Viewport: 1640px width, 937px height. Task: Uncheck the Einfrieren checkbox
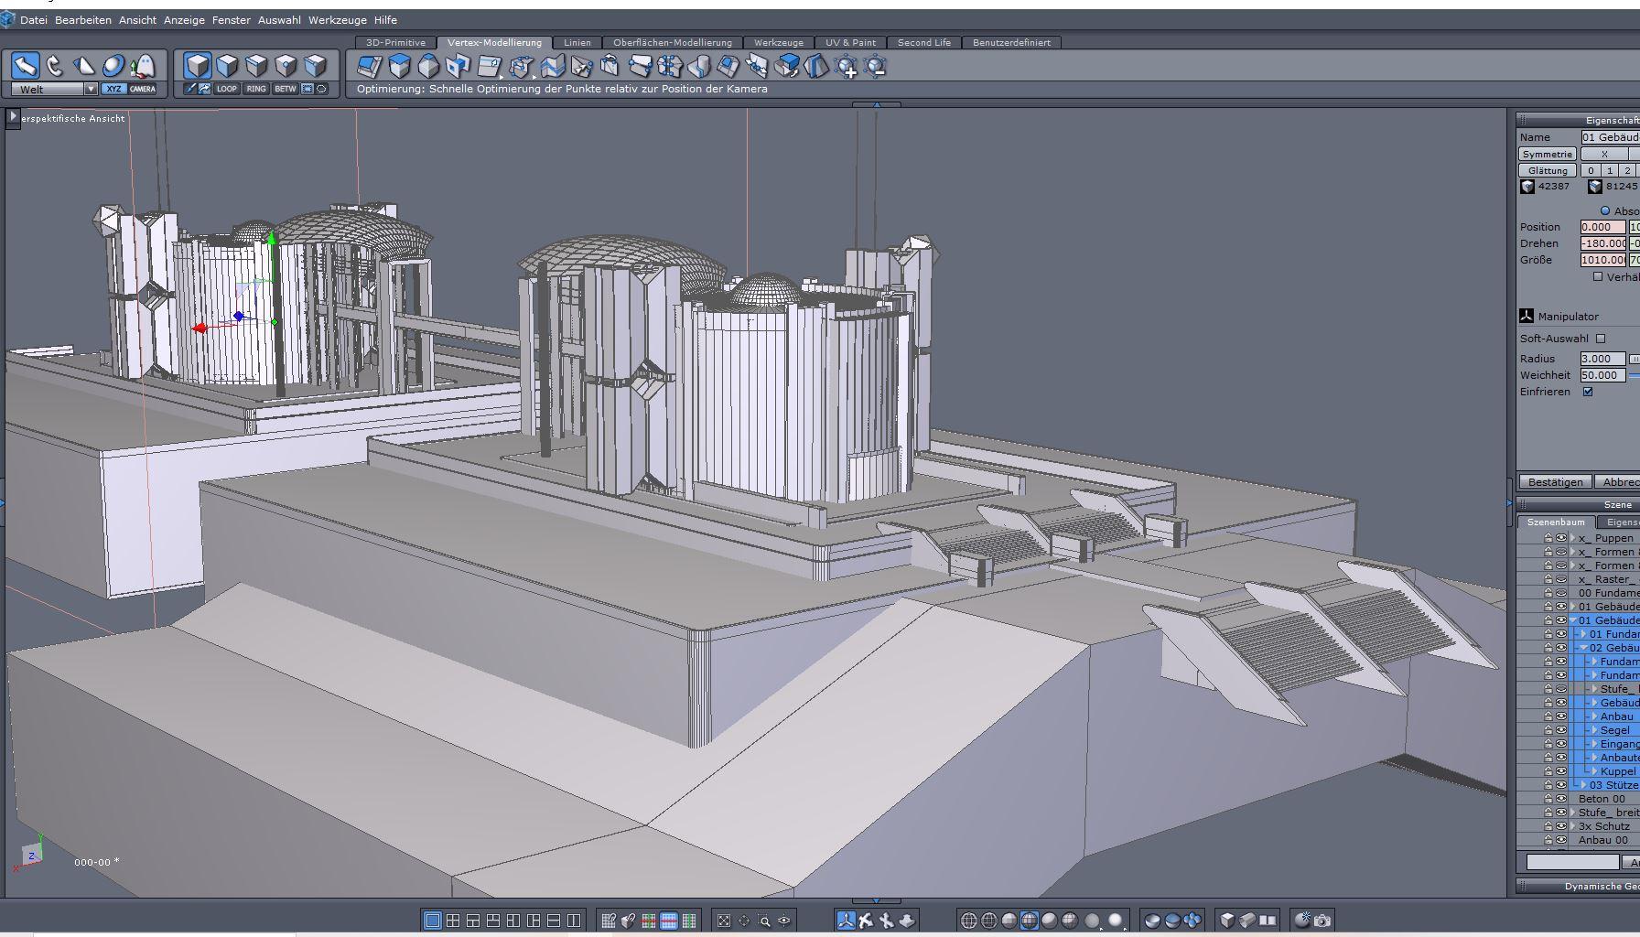pos(1588,392)
